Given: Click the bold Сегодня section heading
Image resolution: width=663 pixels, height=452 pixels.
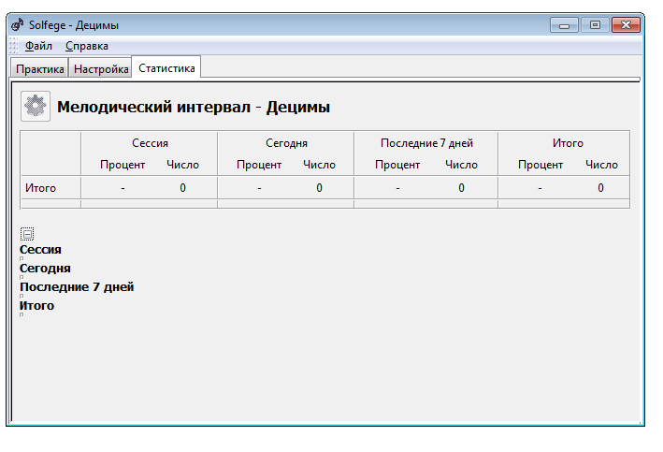Looking at the screenshot, I should point(45,269).
